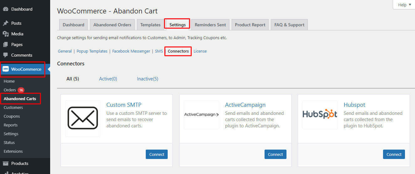Click the Custom SMTP description text

137,120
